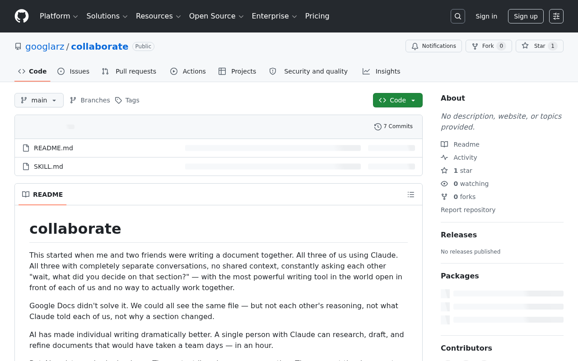Image resolution: width=578 pixels, height=361 pixels.
Task: Click the 'collaborate' README heading
Action: (x=75, y=229)
